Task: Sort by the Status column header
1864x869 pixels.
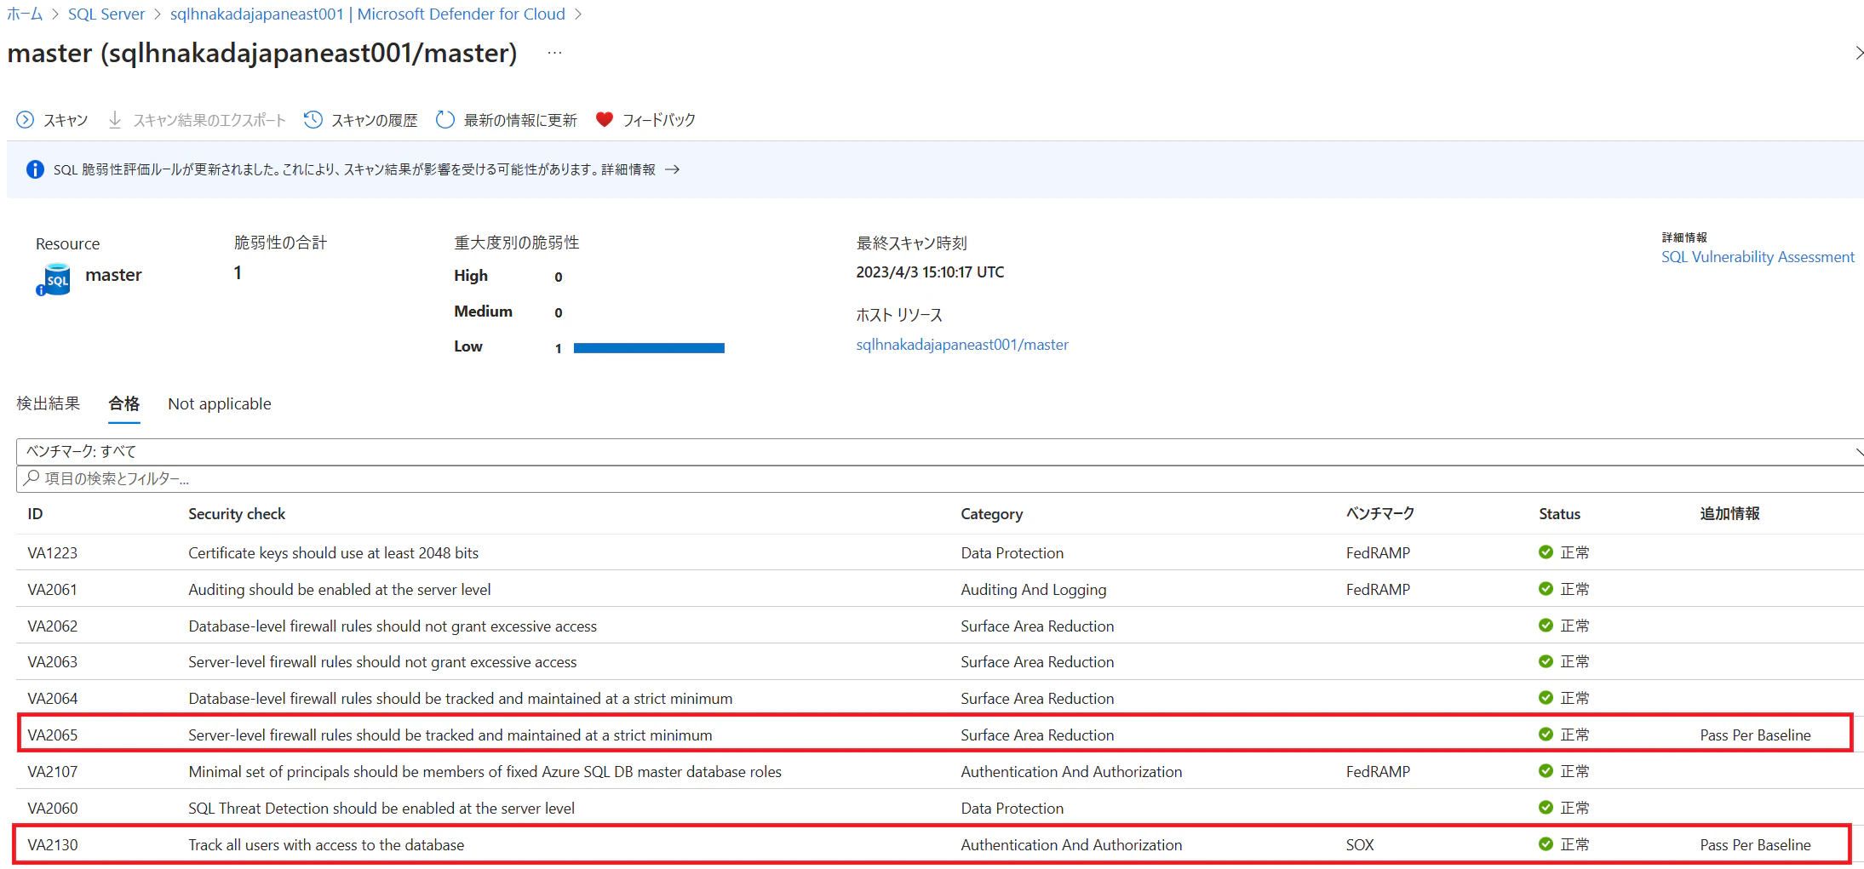Action: [x=1560, y=514]
